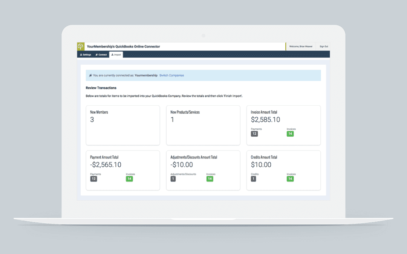Switch to the Connect tab

[101, 55]
